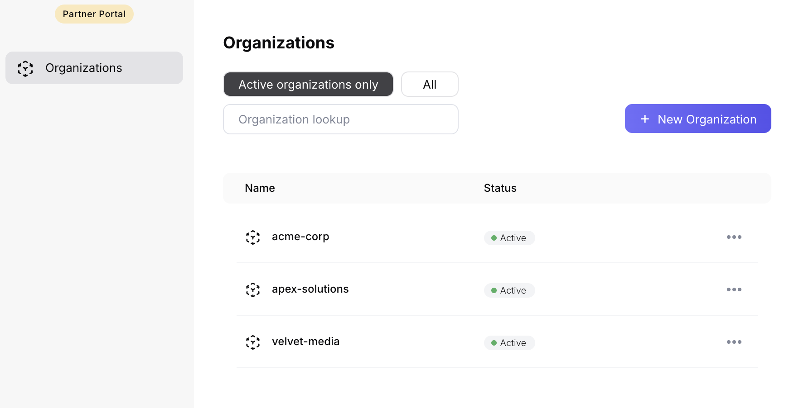Open the acme-corp three-dot actions menu

(x=734, y=237)
